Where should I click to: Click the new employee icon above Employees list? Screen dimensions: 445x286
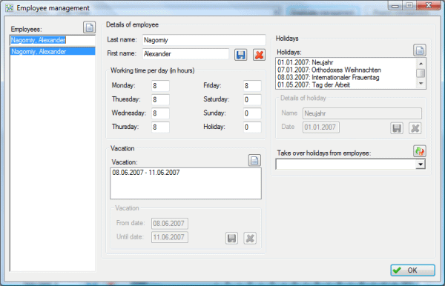coord(90,27)
